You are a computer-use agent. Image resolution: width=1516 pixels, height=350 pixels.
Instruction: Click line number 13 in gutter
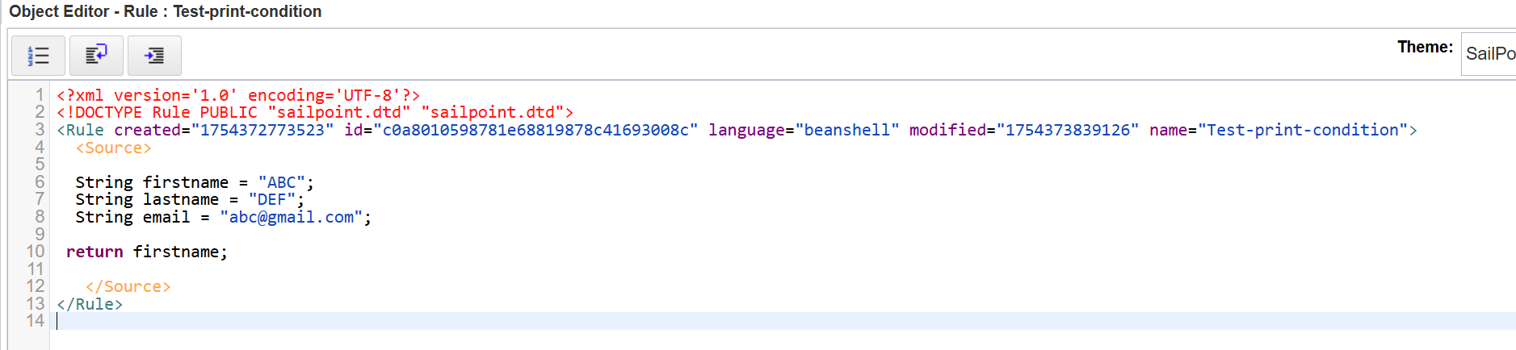[x=36, y=304]
